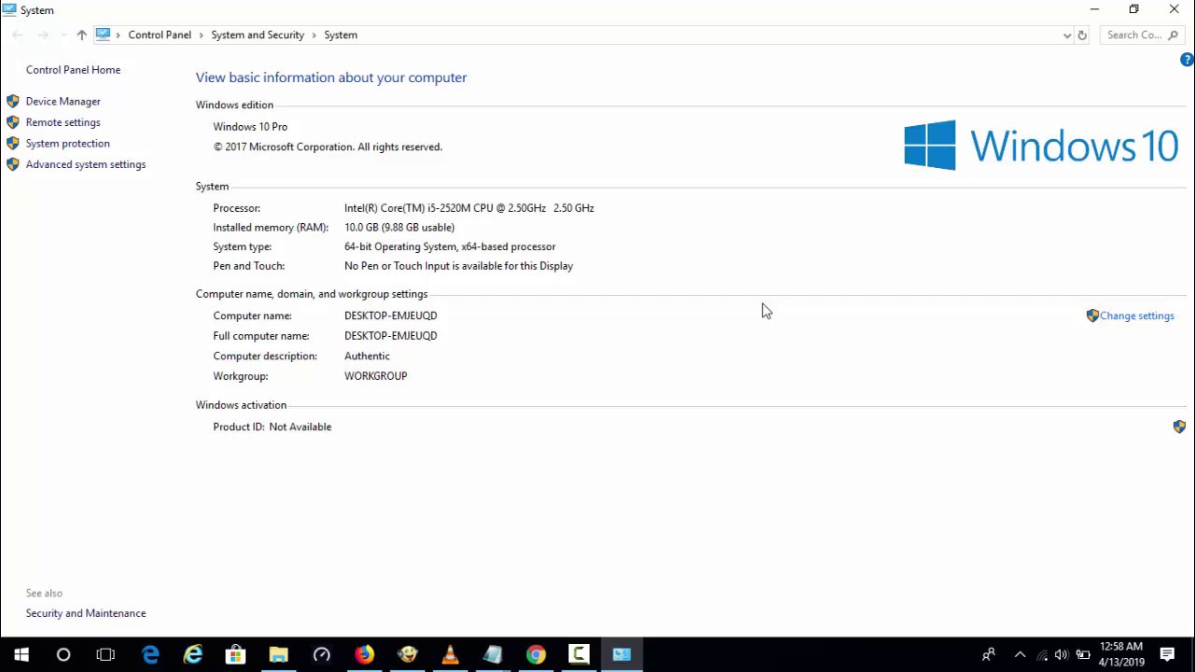
Task: Open Camtasia from taskbar
Action: tap(579, 654)
